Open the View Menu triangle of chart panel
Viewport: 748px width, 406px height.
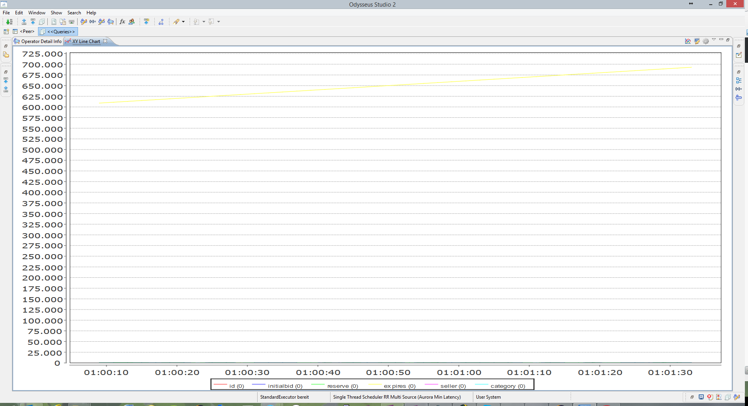tap(714, 40)
